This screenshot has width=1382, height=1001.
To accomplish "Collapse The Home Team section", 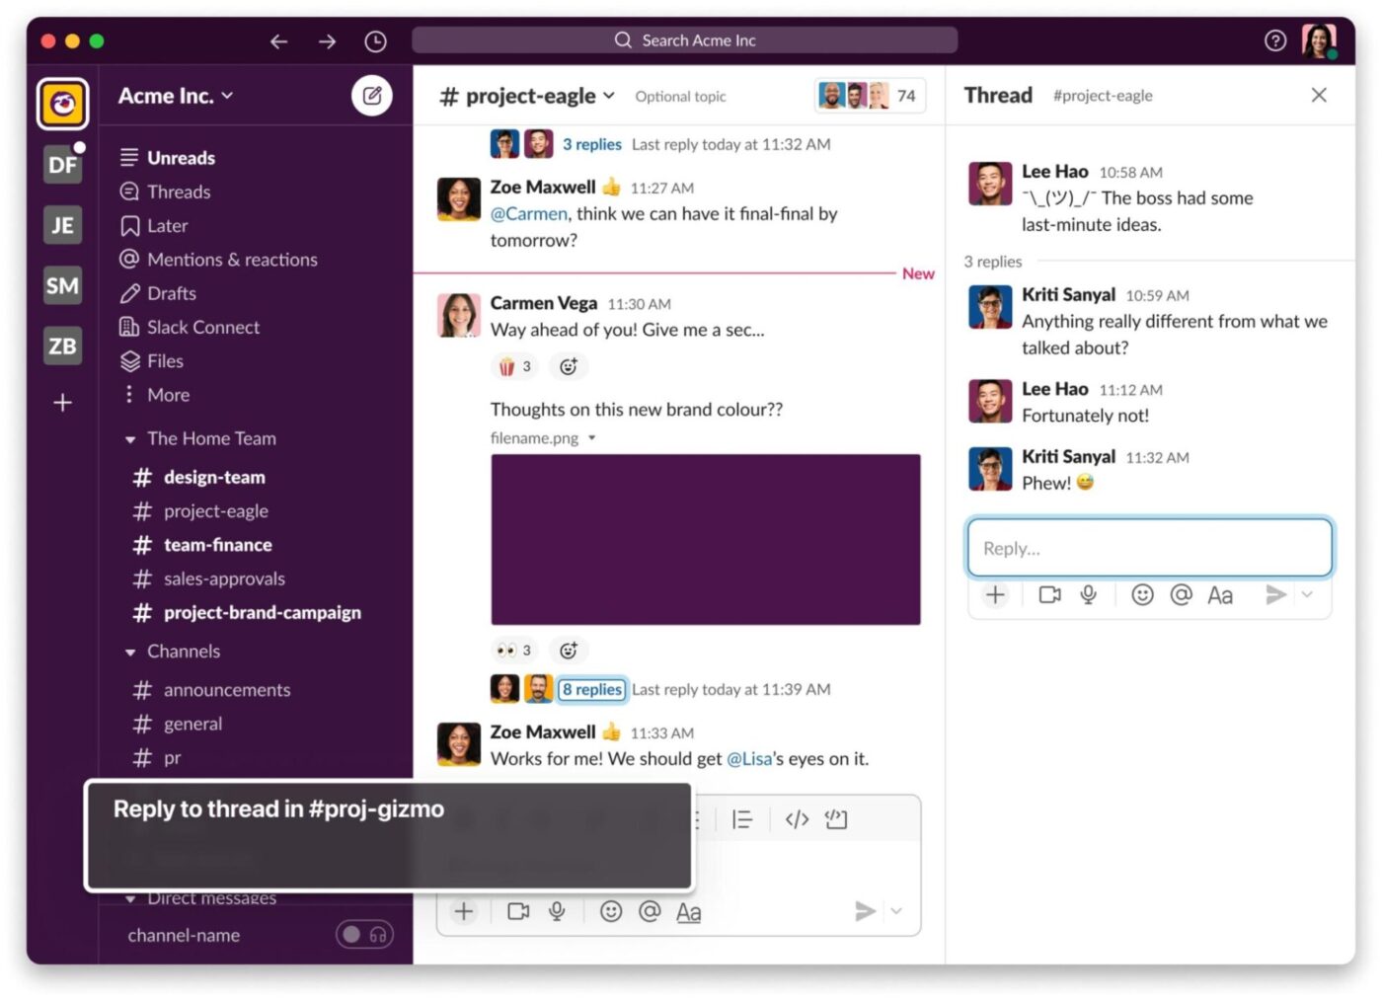I will tap(129, 438).
